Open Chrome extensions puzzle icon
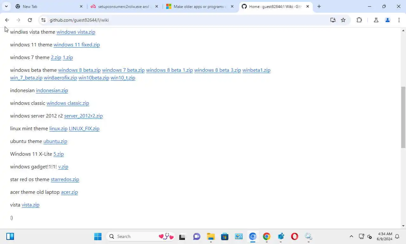This screenshot has height=244, width=406. [x=359, y=20]
